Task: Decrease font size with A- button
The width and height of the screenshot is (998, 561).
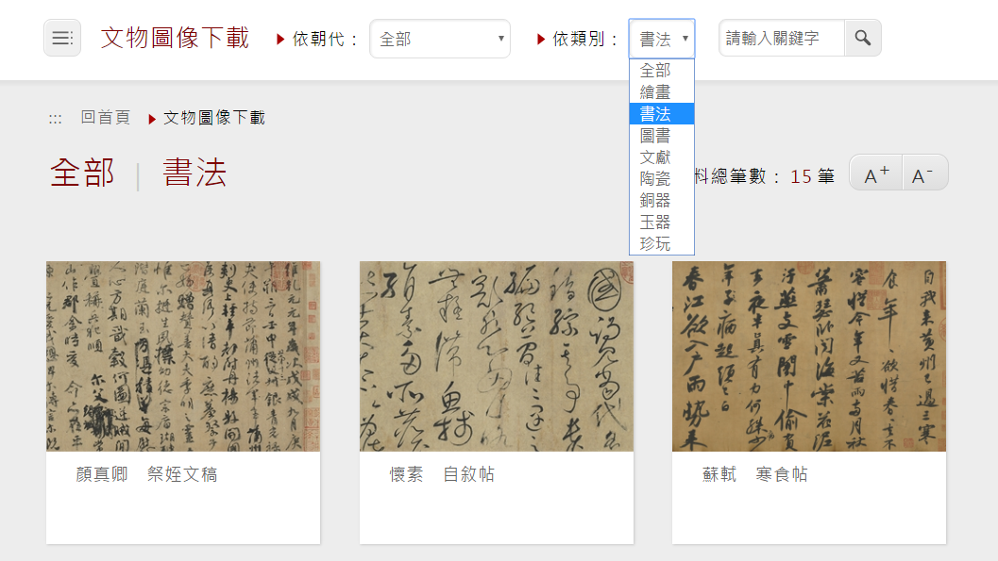Action: coord(925,173)
